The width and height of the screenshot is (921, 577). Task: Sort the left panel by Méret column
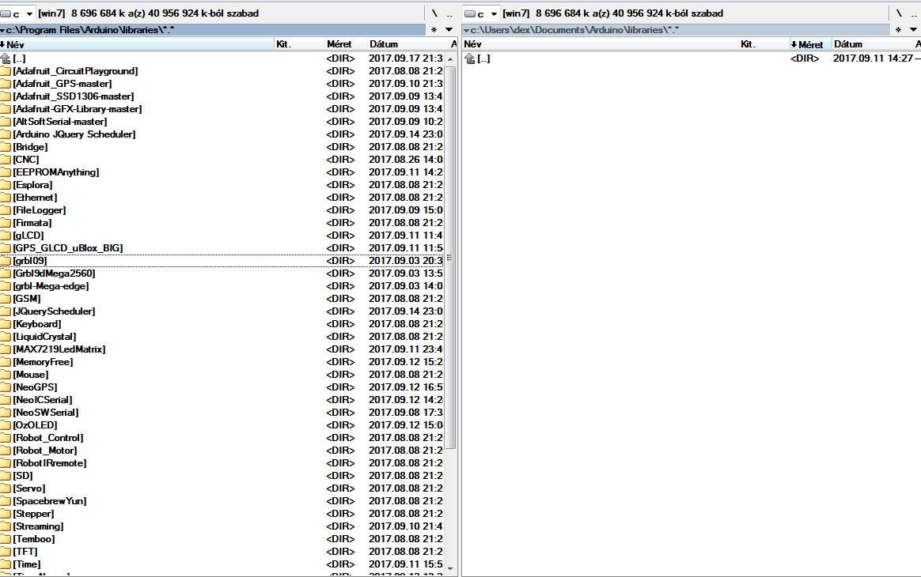pos(347,44)
